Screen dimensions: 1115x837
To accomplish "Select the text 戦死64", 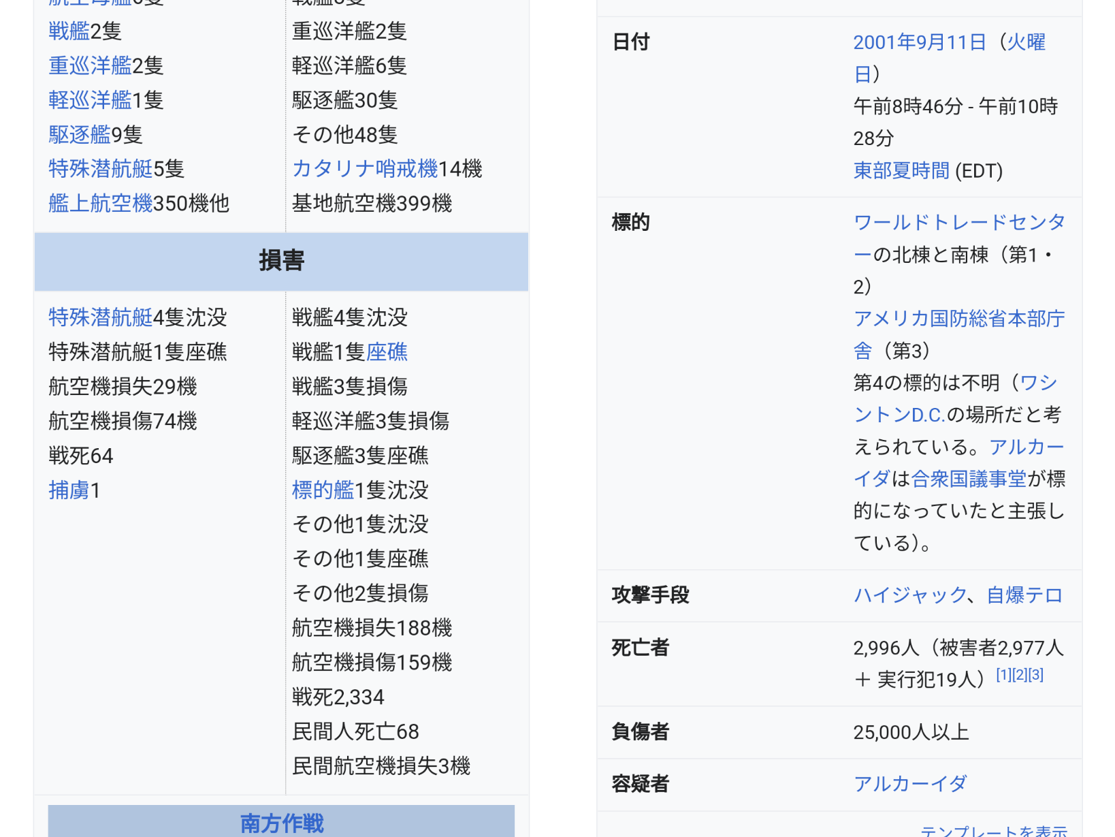I will (81, 456).
